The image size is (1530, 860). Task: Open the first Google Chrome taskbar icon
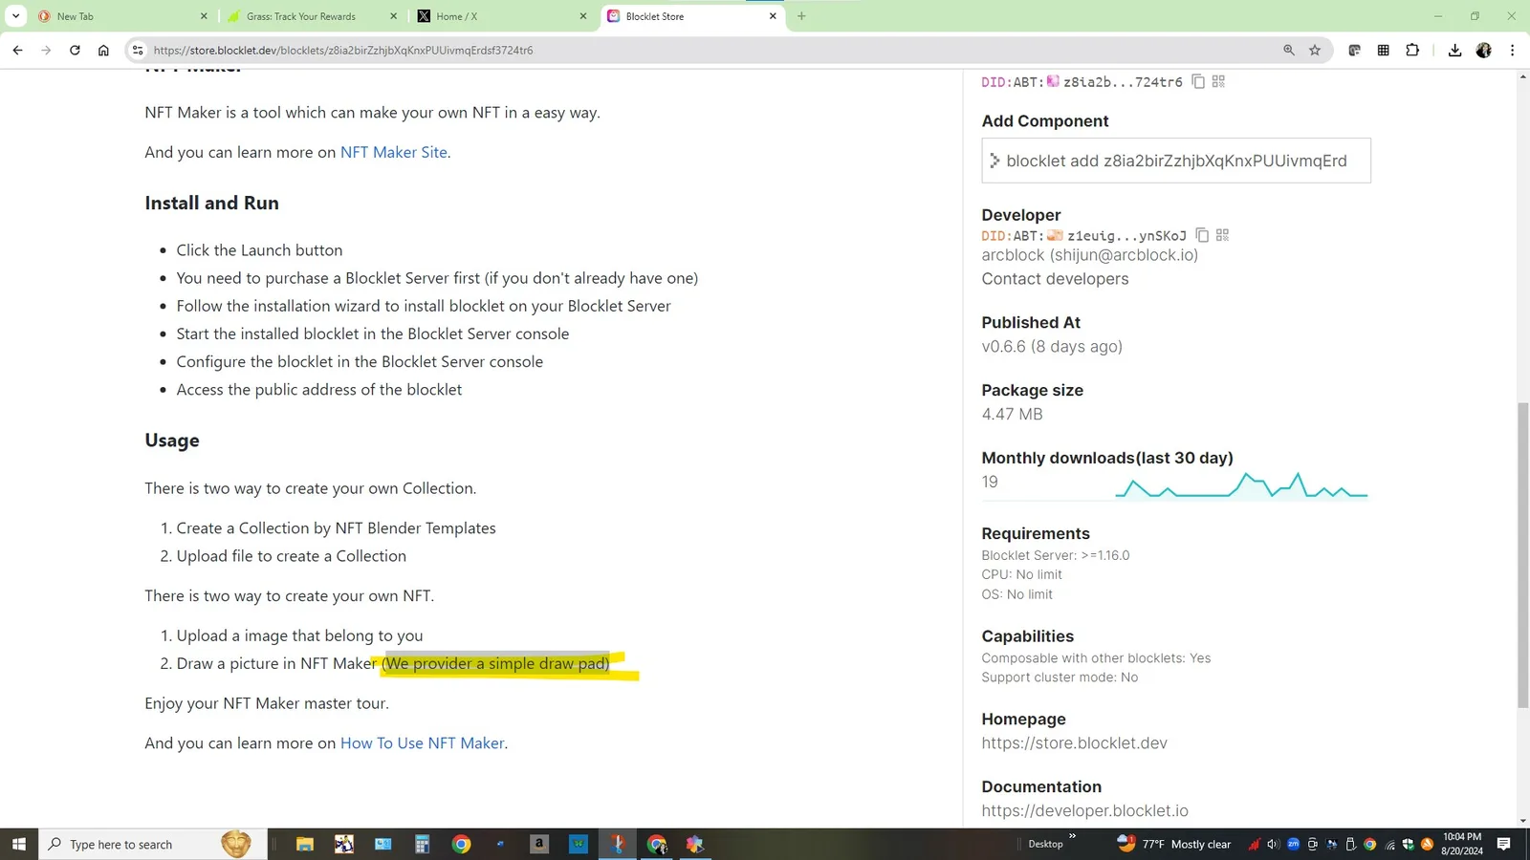click(x=461, y=844)
